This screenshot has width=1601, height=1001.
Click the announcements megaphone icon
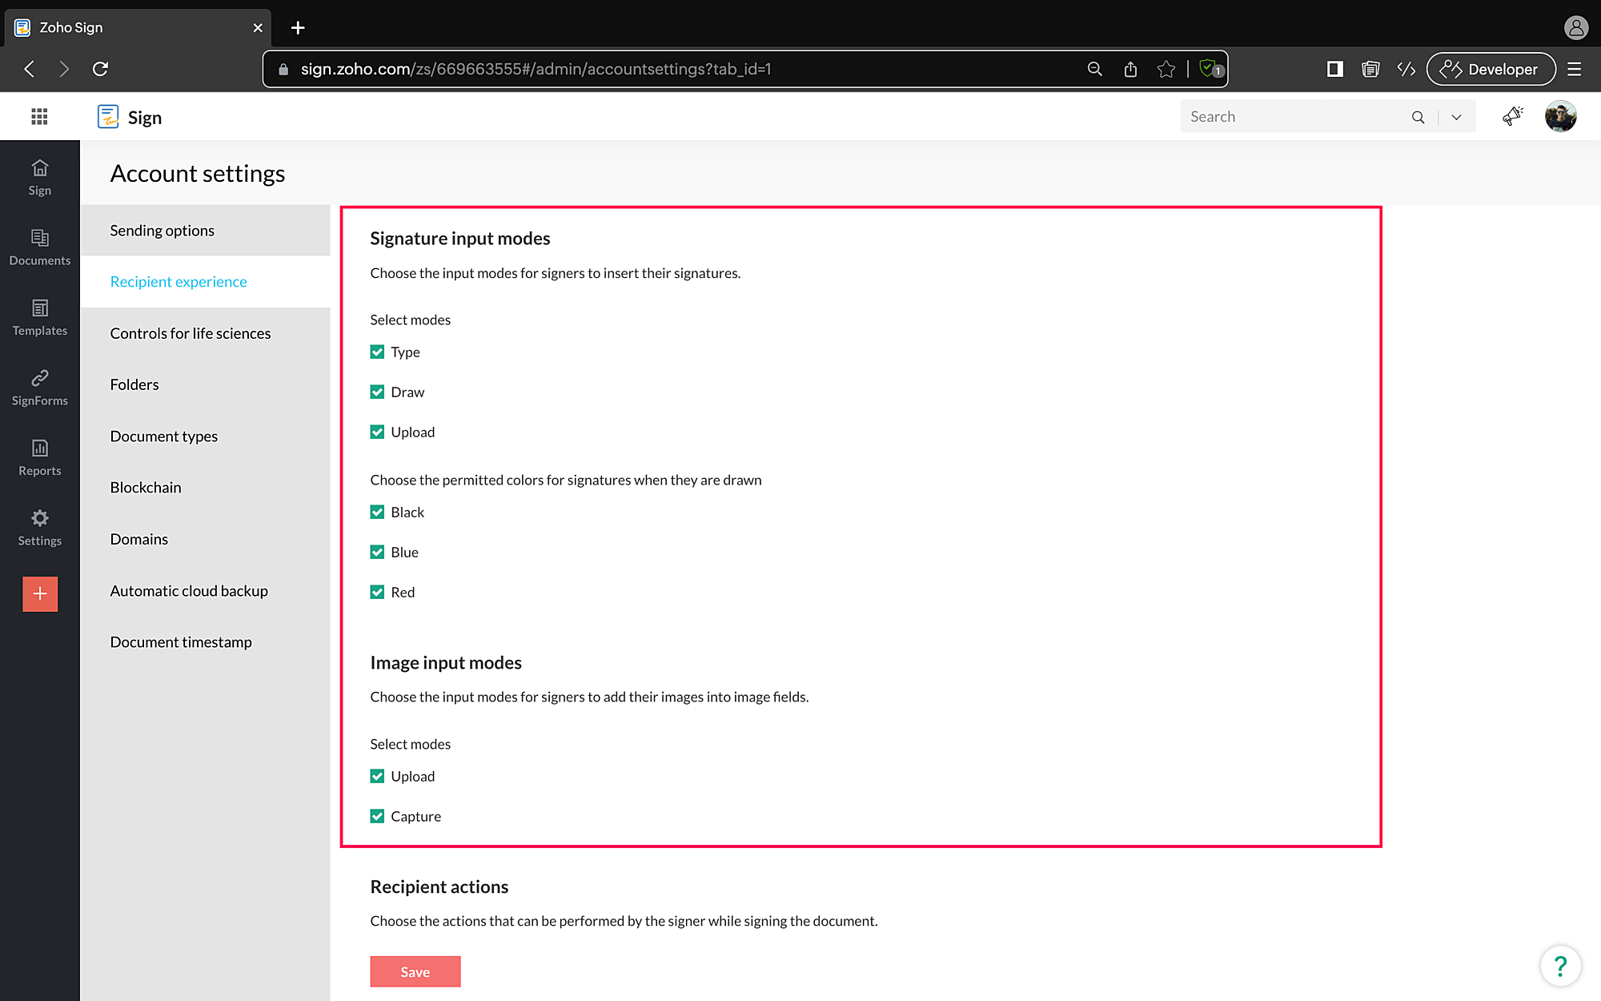[1512, 117]
